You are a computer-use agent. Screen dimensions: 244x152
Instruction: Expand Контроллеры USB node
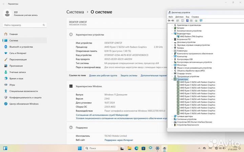pyautogui.click(x=172, y=59)
